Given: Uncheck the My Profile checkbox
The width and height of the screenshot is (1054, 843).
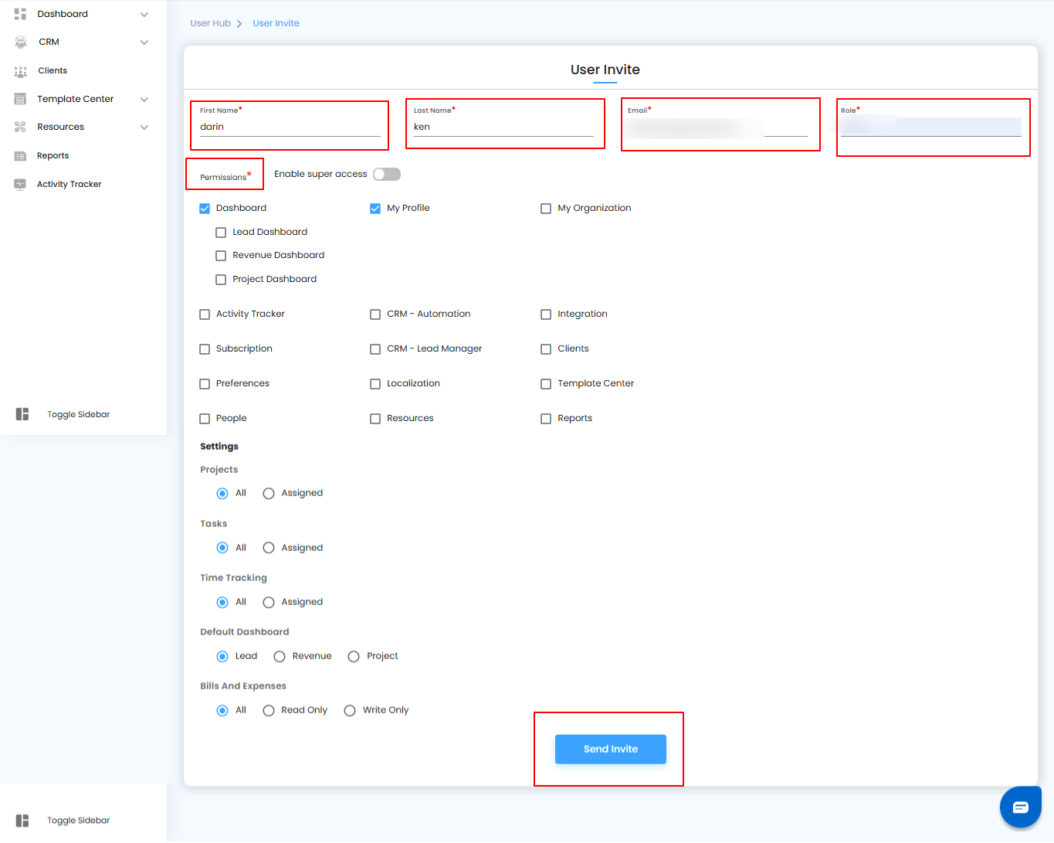Looking at the screenshot, I should point(375,209).
